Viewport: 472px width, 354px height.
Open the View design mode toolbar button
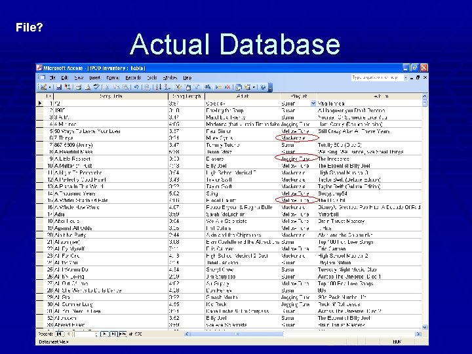(x=43, y=87)
